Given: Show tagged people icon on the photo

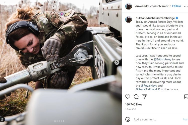Looking at the screenshot, I should (2, 119).
